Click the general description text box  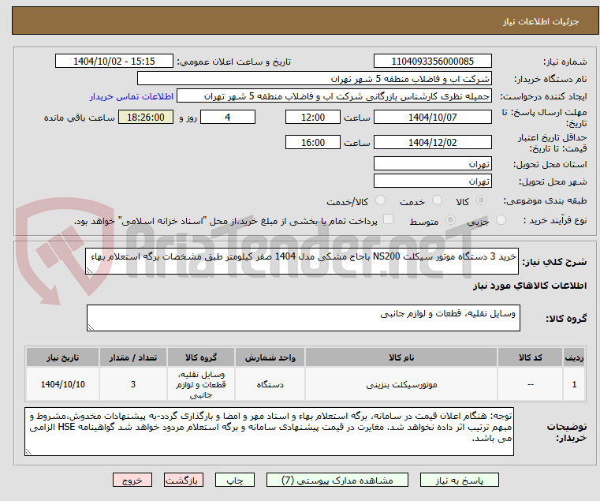click(x=302, y=261)
